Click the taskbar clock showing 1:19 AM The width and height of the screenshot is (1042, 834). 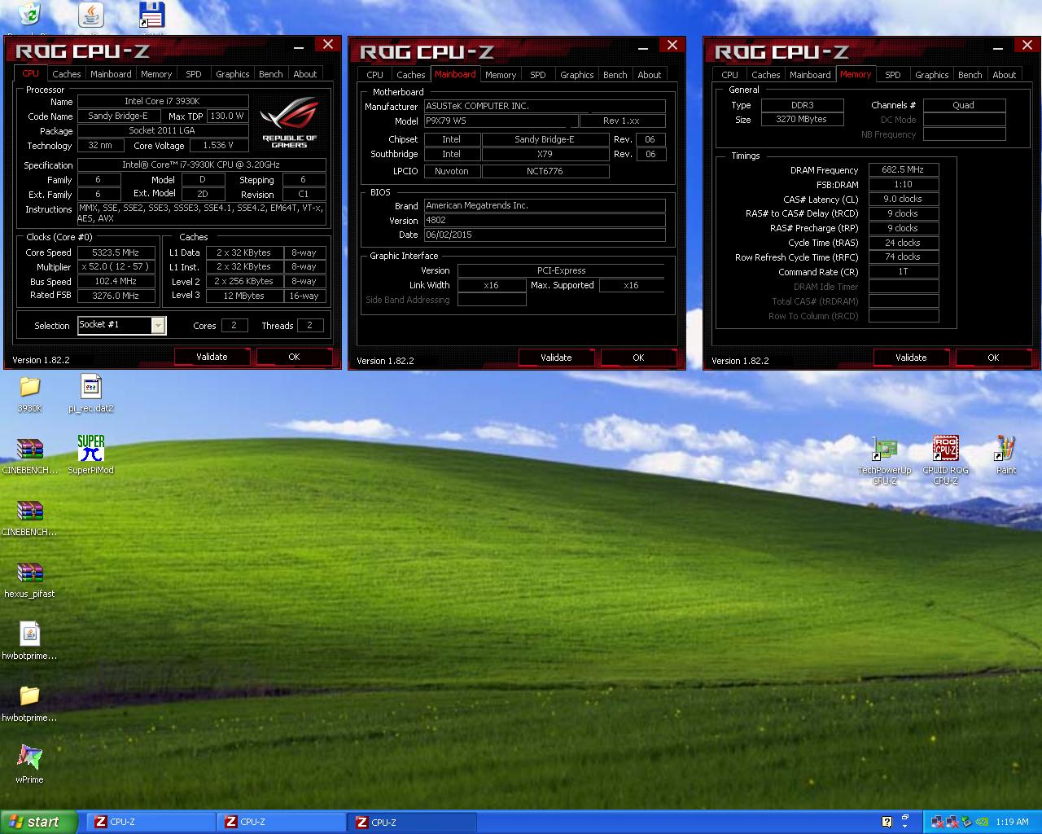click(x=1012, y=822)
